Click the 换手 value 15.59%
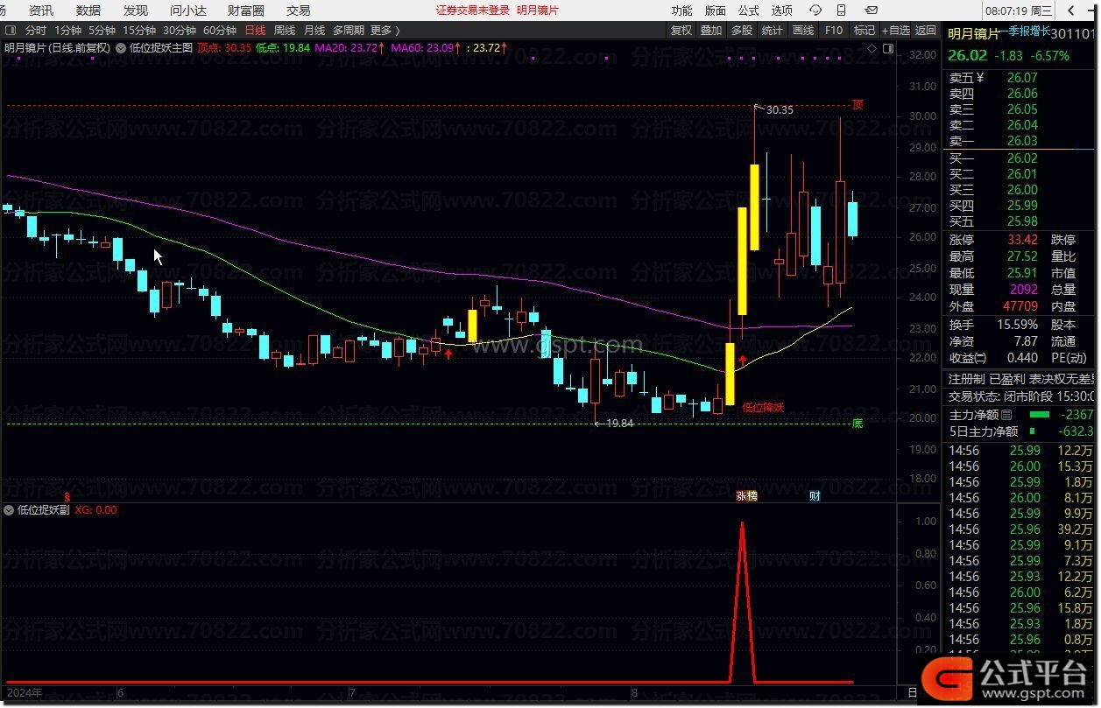The height and width of the screenshot is (708, 1101). click(x=1017, y=326)
